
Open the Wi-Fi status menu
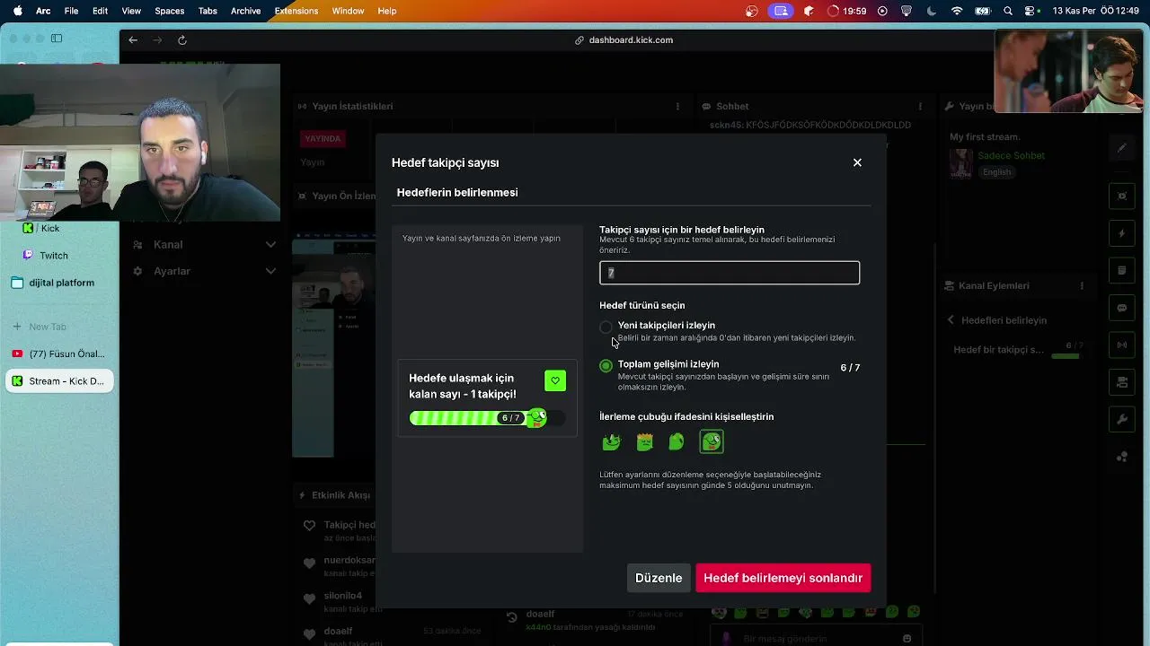point(957,11)
